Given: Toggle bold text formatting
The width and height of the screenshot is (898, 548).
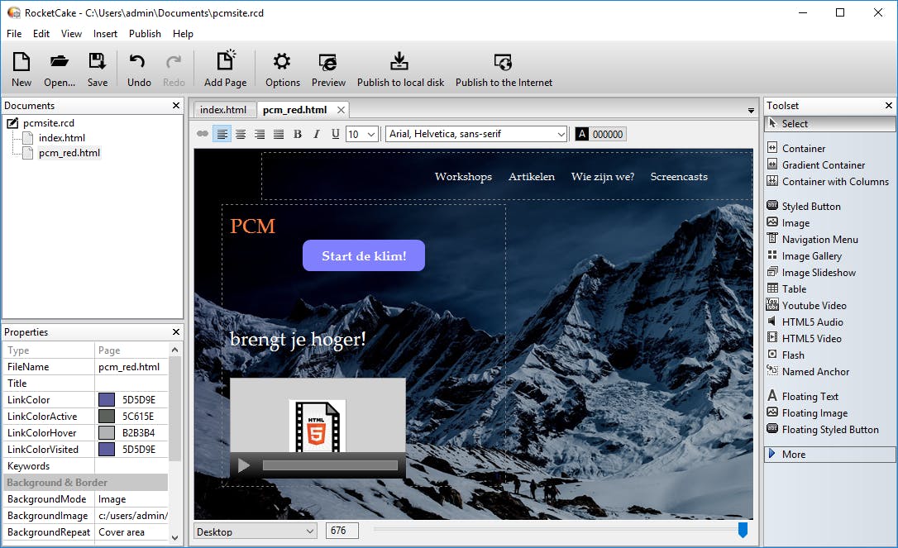Looking at the screenshot, I should [x=298, y=134].
